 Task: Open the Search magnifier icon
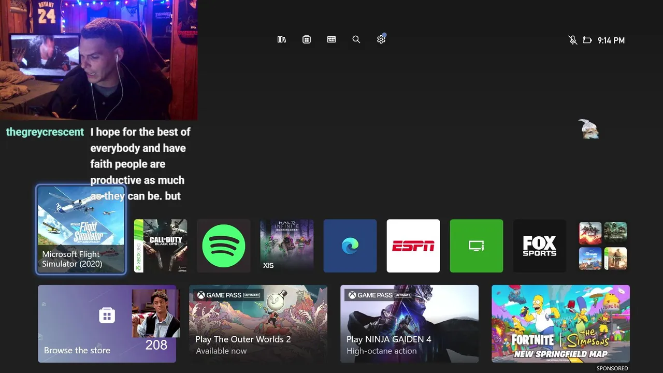tap(356, 39)
